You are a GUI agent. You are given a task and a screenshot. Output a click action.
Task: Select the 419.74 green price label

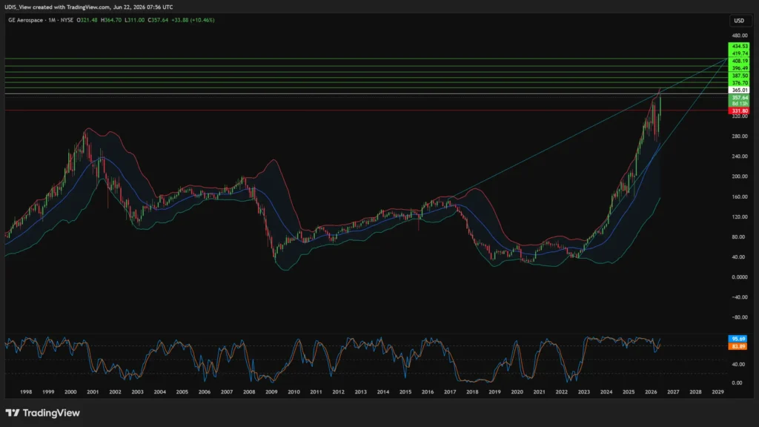739,53
